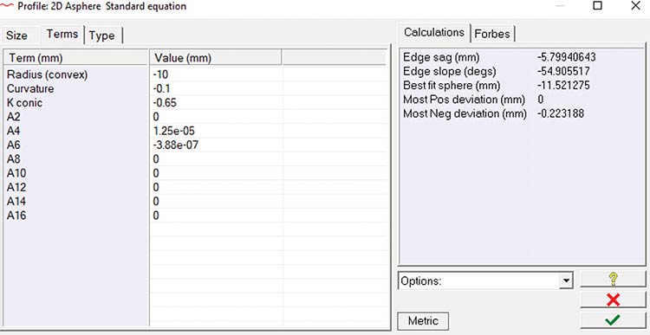Switch to the Size tab
Screen dimensions: 650x335
tap(16, 35)
